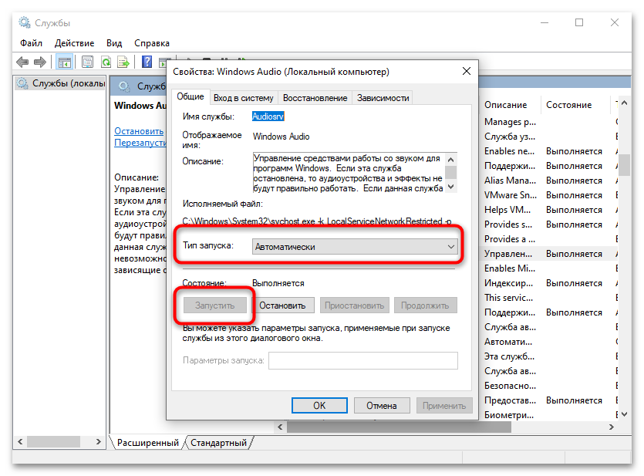Image resolution: width=644 pixels, height=476 pixels.
Task: Switch to the Стандартный bottom tab
Action: [x=219, y=443]
